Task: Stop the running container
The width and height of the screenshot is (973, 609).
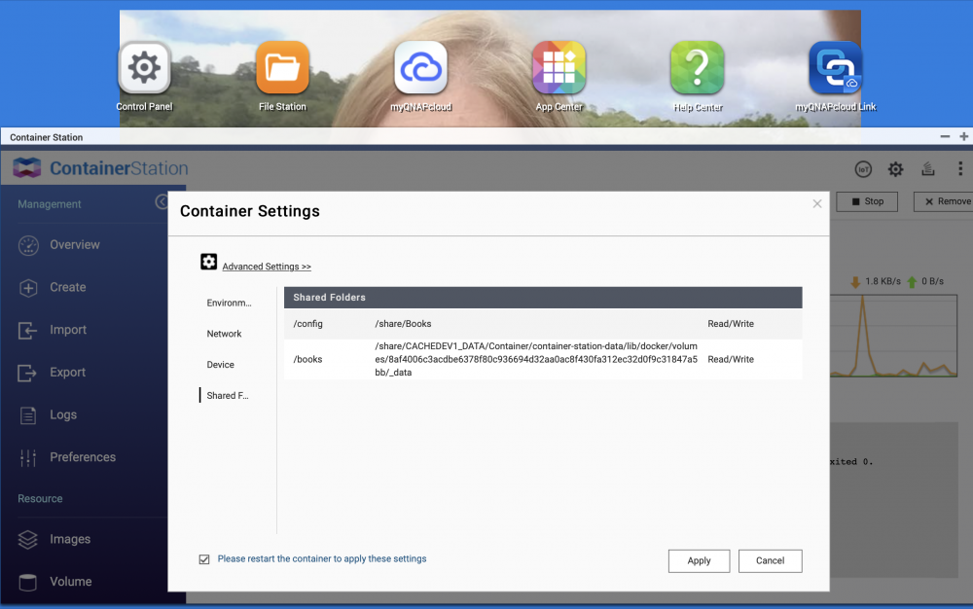Action: pos(867,201)
